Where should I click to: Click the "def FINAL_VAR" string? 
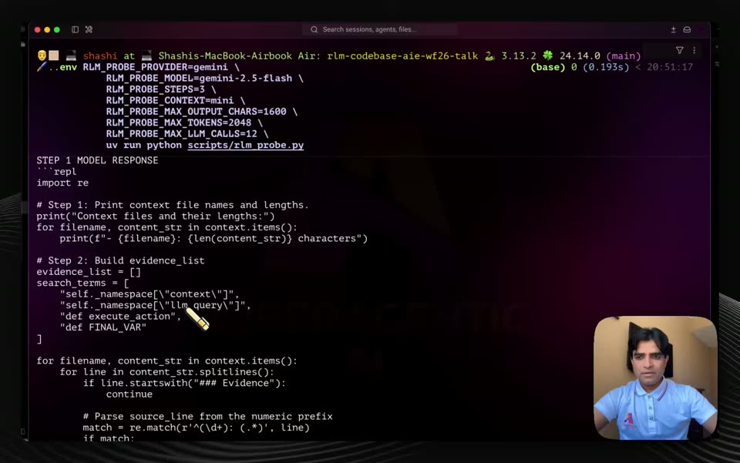pyautogui.click(x=103, y=327)
